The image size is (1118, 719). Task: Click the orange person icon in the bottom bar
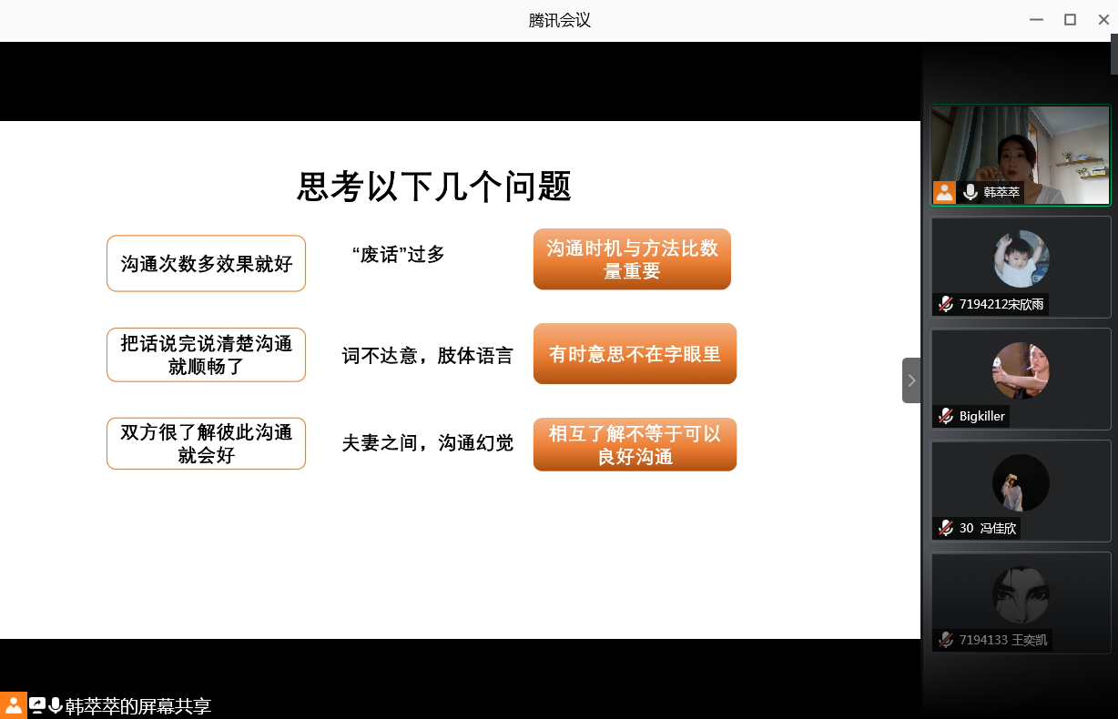pos(13,705)
